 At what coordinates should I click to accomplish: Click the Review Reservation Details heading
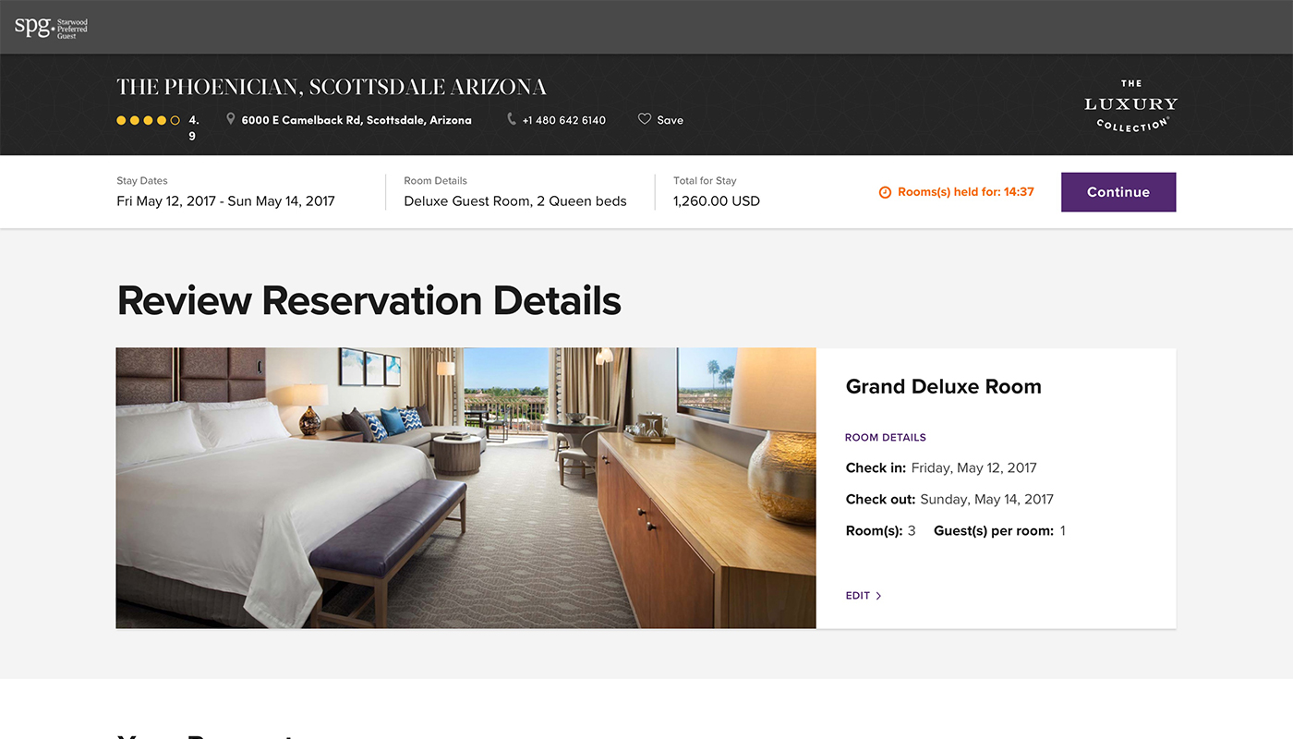click(369, 301)
